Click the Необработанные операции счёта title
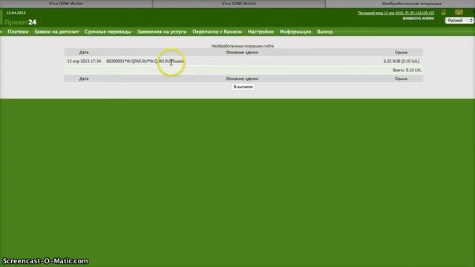Image resolution: width=475 pixels, height=267 pixels. point(243,46)
